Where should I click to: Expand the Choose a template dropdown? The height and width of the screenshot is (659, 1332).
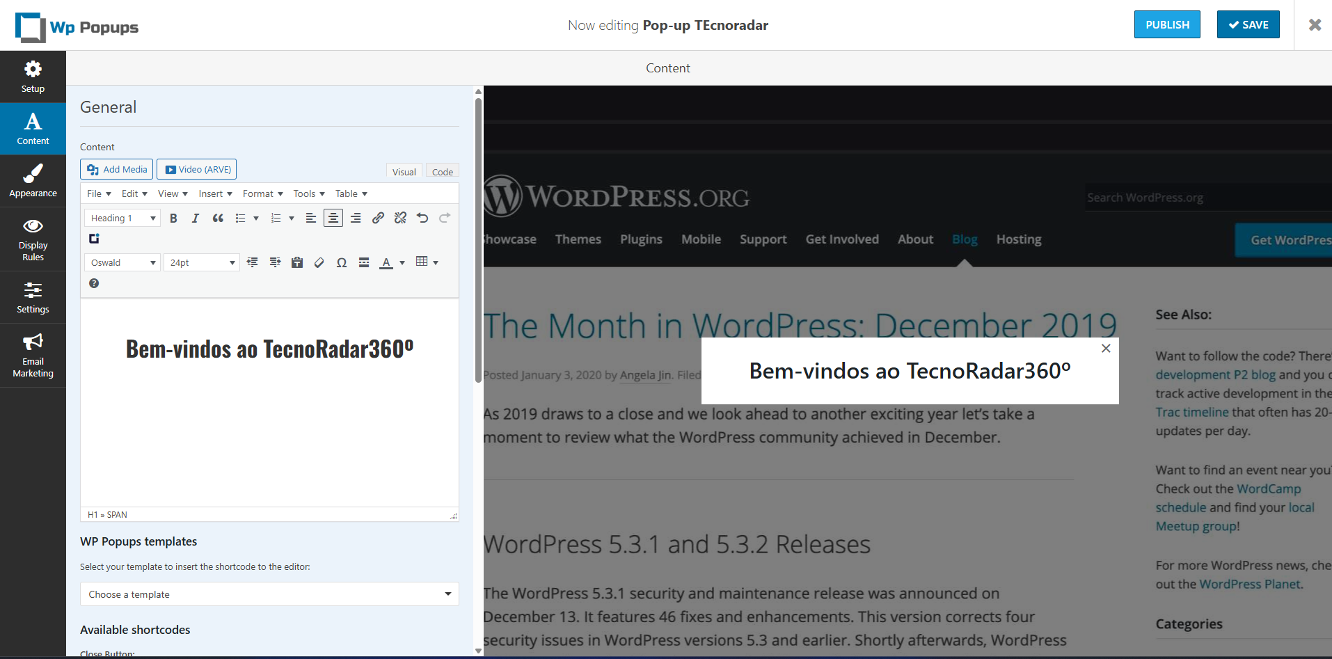coord(269,594)
